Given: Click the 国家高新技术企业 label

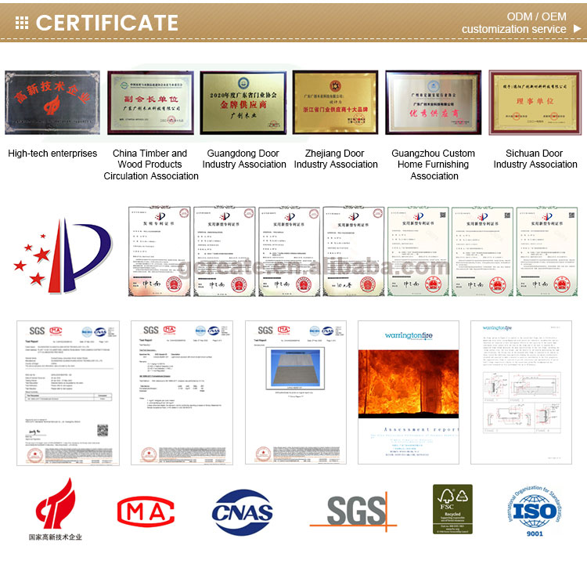Looking at the screenshot, I should [56, 537].
